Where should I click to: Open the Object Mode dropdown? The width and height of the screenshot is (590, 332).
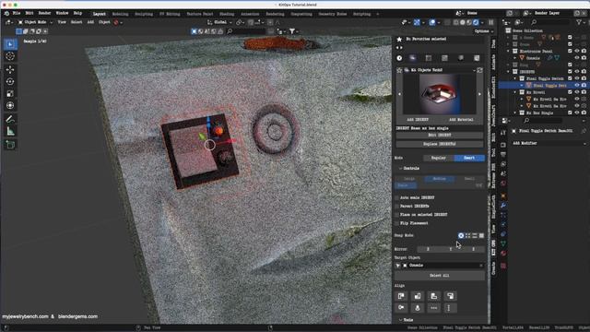coord(35,22)
